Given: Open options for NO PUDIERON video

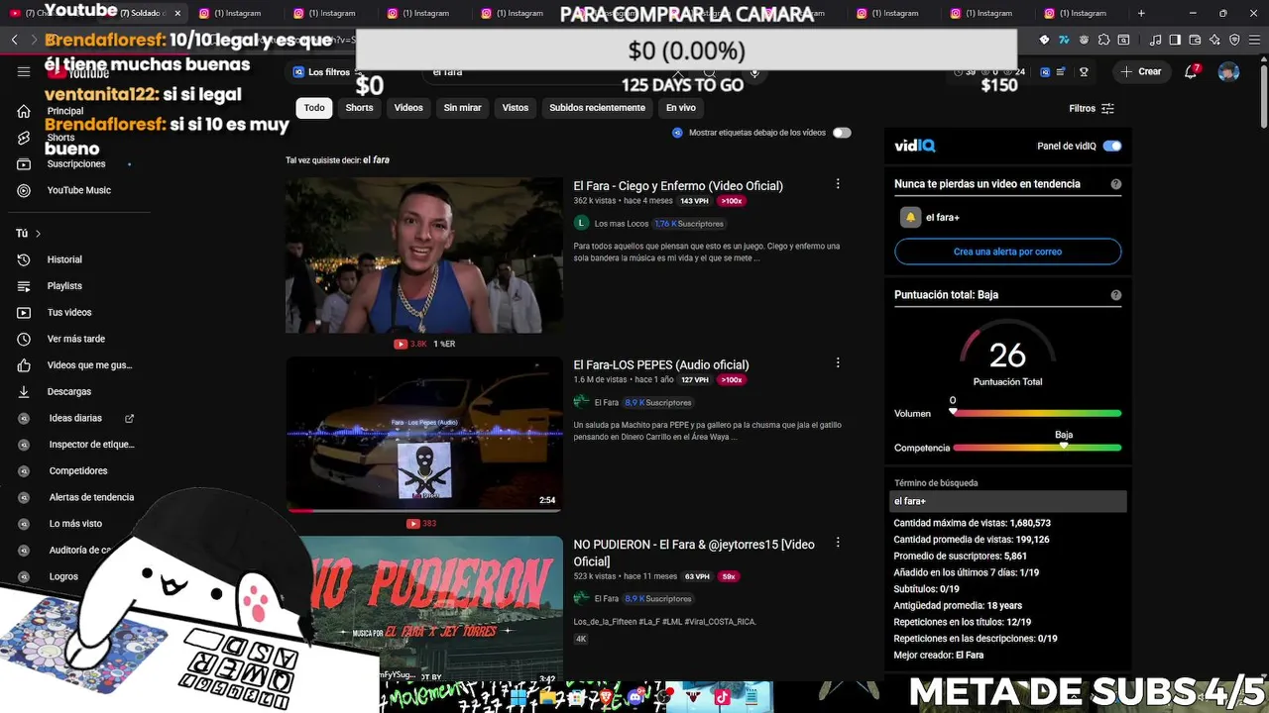Looking at the screenshot, I should click(x=838, y=543).
